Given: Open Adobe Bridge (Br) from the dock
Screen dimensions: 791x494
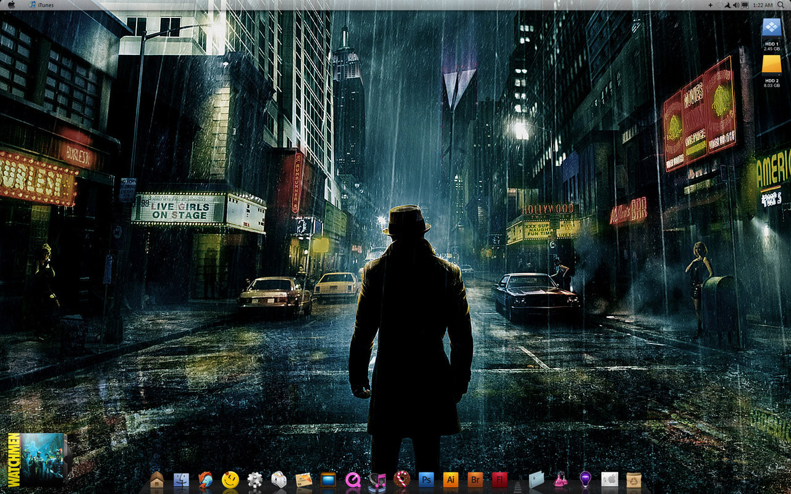Looking at the screenshot, I should (x=475, y=480).
